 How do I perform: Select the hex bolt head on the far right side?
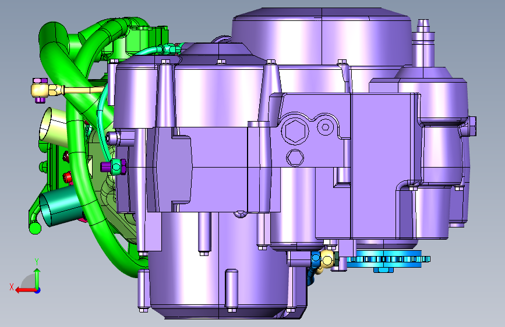coord(471,126)
